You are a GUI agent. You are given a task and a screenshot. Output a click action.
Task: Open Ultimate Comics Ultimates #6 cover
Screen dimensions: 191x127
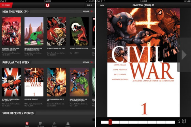tap(11, 82)
